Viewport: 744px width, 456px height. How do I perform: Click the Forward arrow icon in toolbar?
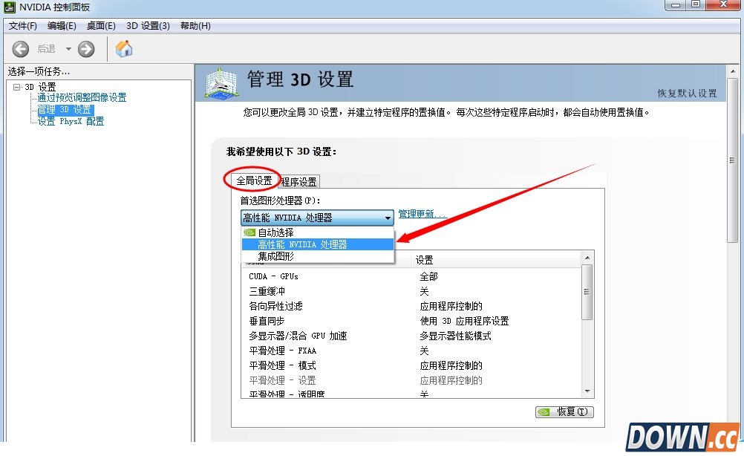[86, 49]
